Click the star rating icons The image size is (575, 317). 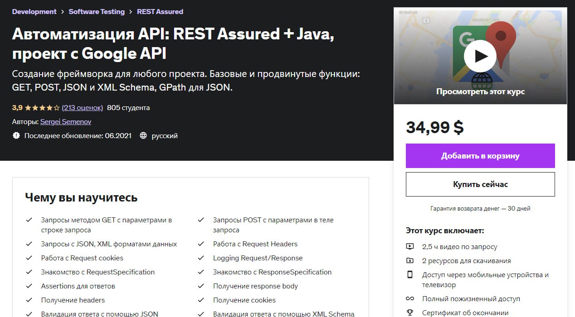tap(42, 108)
